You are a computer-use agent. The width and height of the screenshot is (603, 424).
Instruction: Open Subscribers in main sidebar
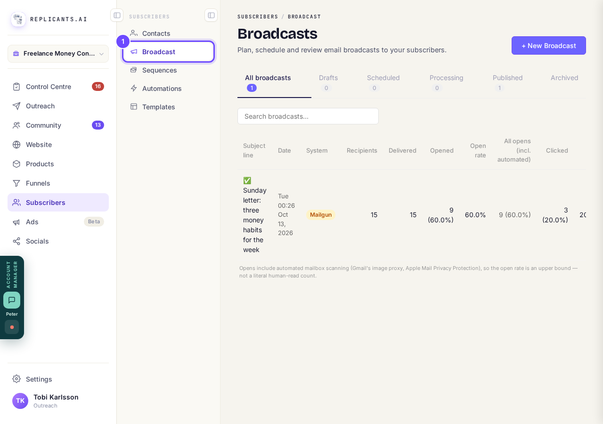point(58,203)
